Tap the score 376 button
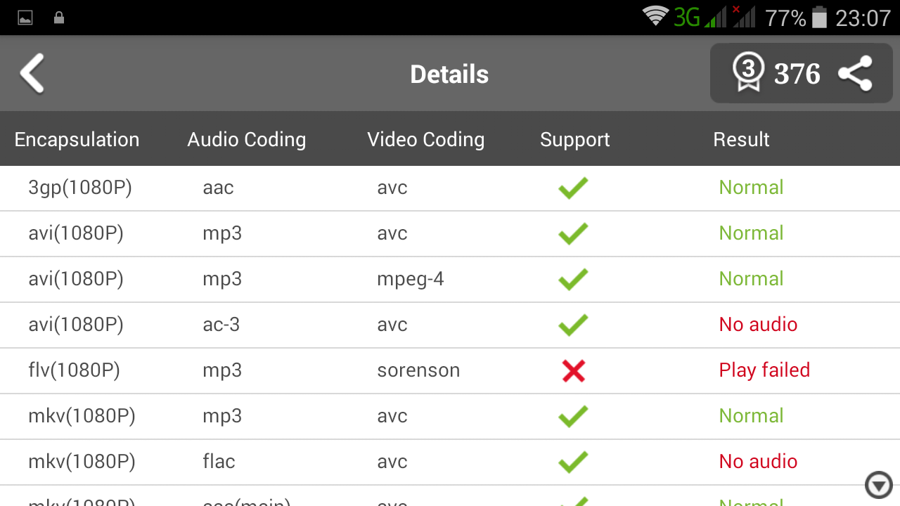Screen dimensions: 900x506 point(797,74)
